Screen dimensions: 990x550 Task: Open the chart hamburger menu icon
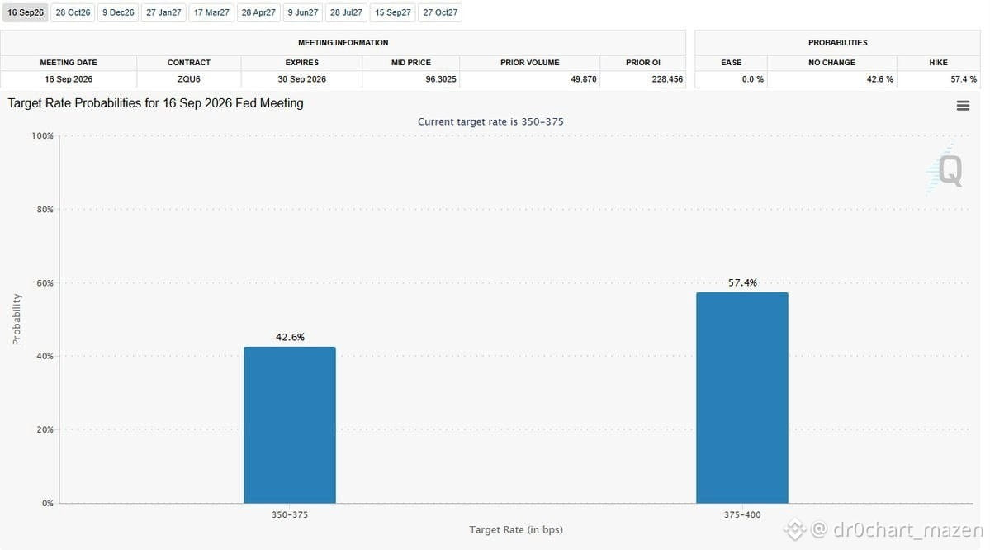click(x=962, y=106)
